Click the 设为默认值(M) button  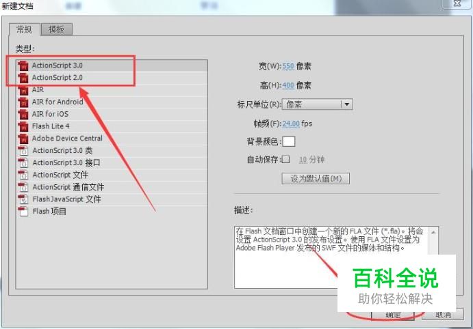(x=316, y=179)
